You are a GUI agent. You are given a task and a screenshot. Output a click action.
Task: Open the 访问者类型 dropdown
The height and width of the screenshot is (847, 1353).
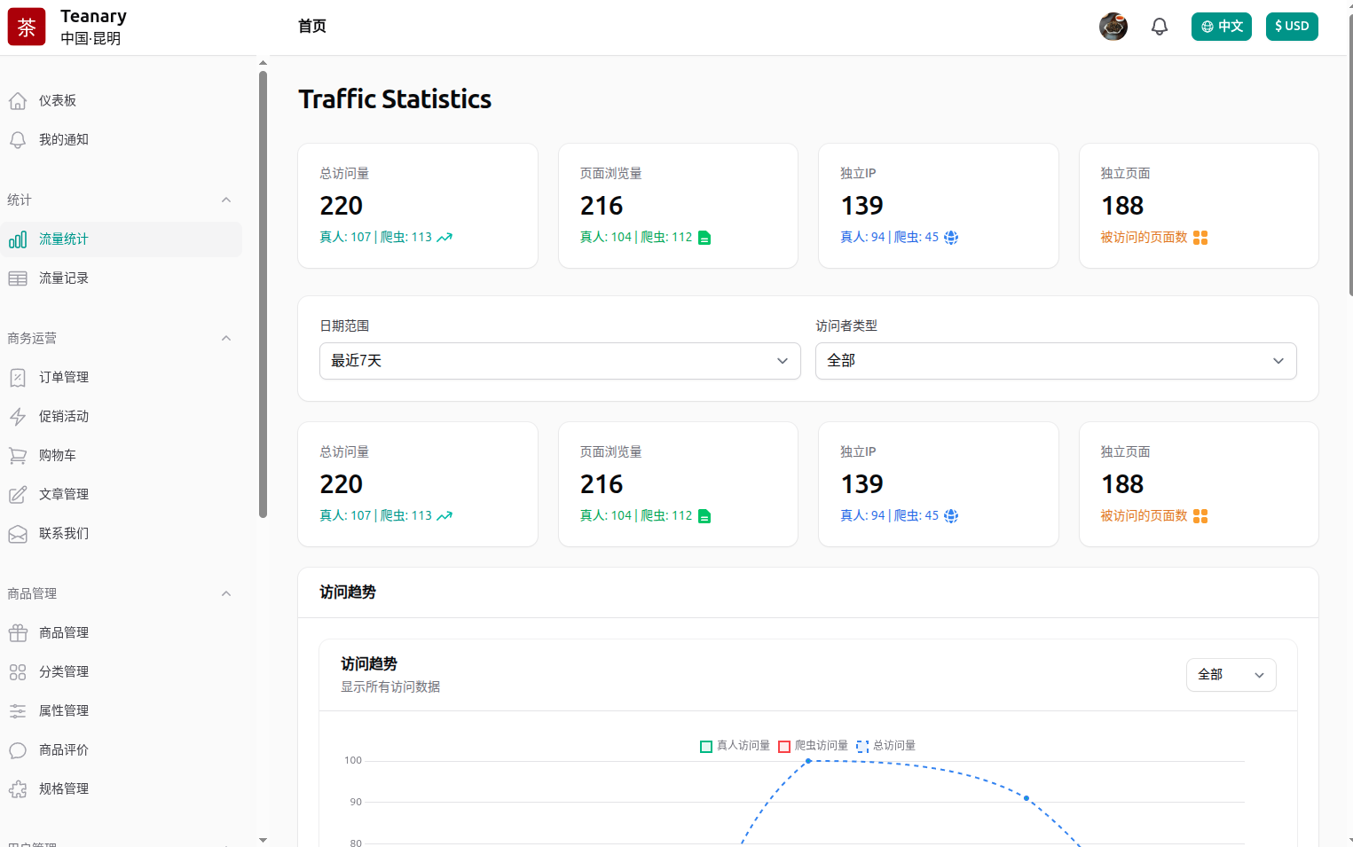coord(1056,361)
